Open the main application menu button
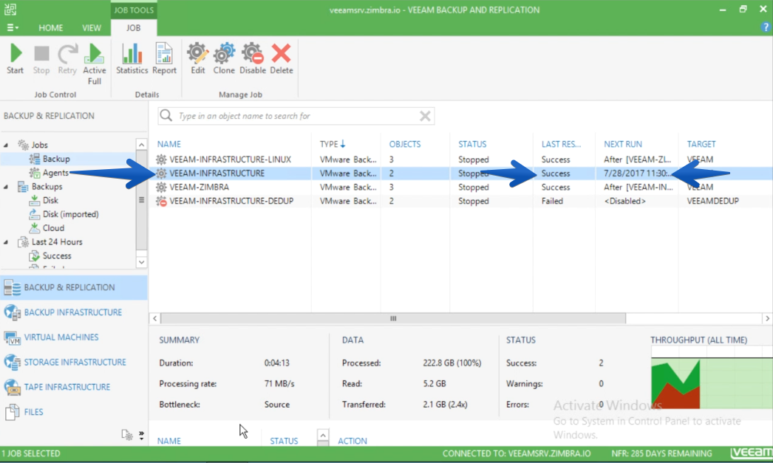773x463 pixels. tap(13, 27)
